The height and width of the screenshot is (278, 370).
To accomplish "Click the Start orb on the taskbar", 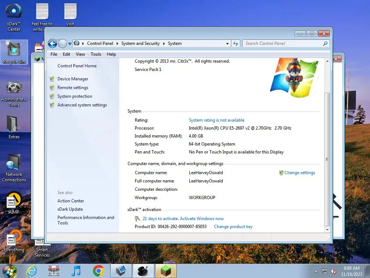I will [x=10, y=271].
